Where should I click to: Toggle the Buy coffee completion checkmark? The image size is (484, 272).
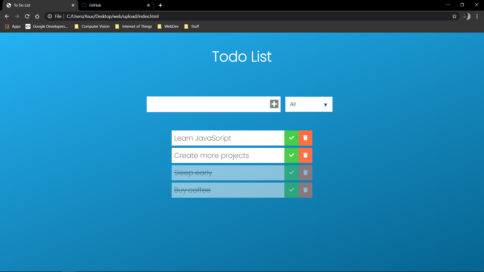[291, 190]
